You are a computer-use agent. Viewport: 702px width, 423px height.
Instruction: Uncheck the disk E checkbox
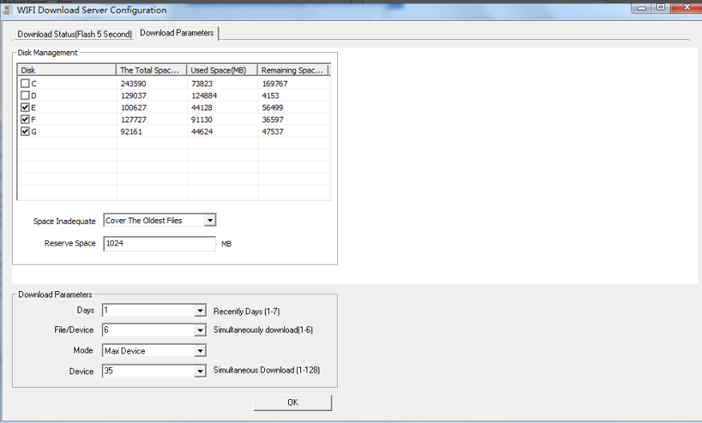click(x=25, y=107)
